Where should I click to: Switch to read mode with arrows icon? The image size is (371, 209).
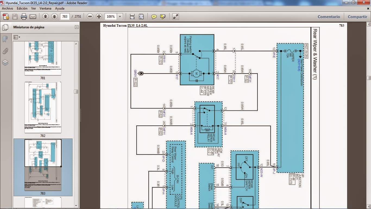[x=176, y=17]
